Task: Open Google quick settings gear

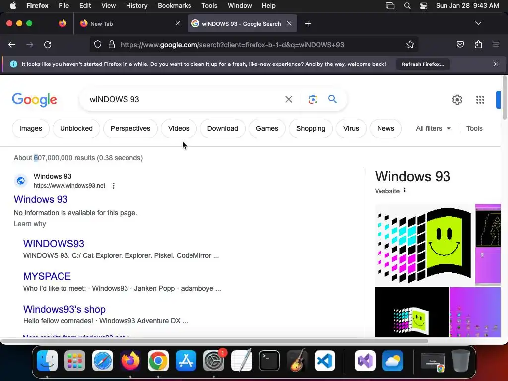Action: [x=457, y=100]
